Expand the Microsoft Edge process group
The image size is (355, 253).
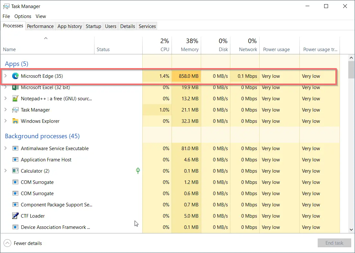click(6, 76)
